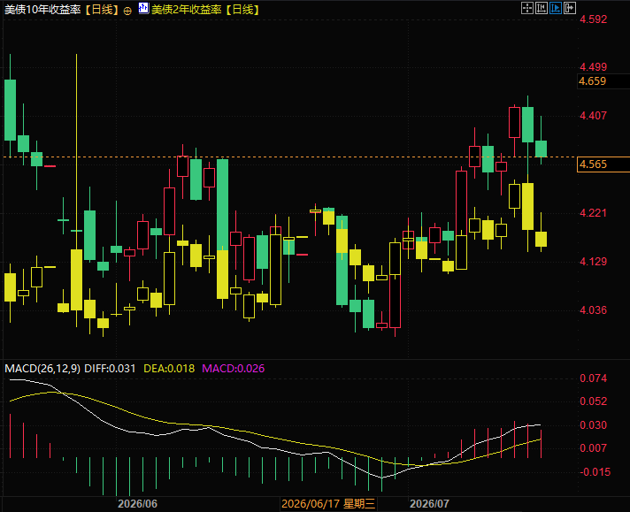Click the 0.074 MACD axis value

593,378
